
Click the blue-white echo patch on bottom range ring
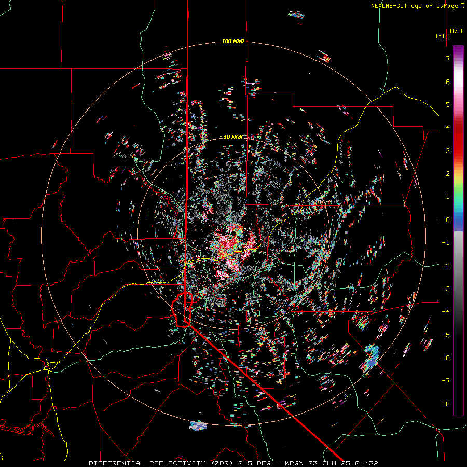[198, 425]
